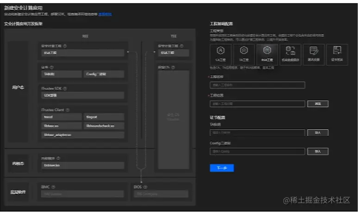Select the certificate-with-arrow project type card

(337, 55)
